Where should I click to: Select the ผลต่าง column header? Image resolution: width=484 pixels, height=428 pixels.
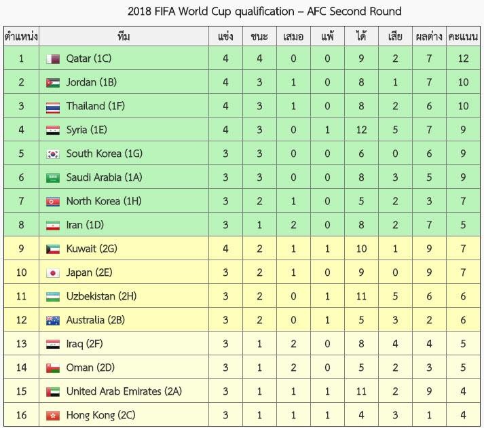(429, 37)
